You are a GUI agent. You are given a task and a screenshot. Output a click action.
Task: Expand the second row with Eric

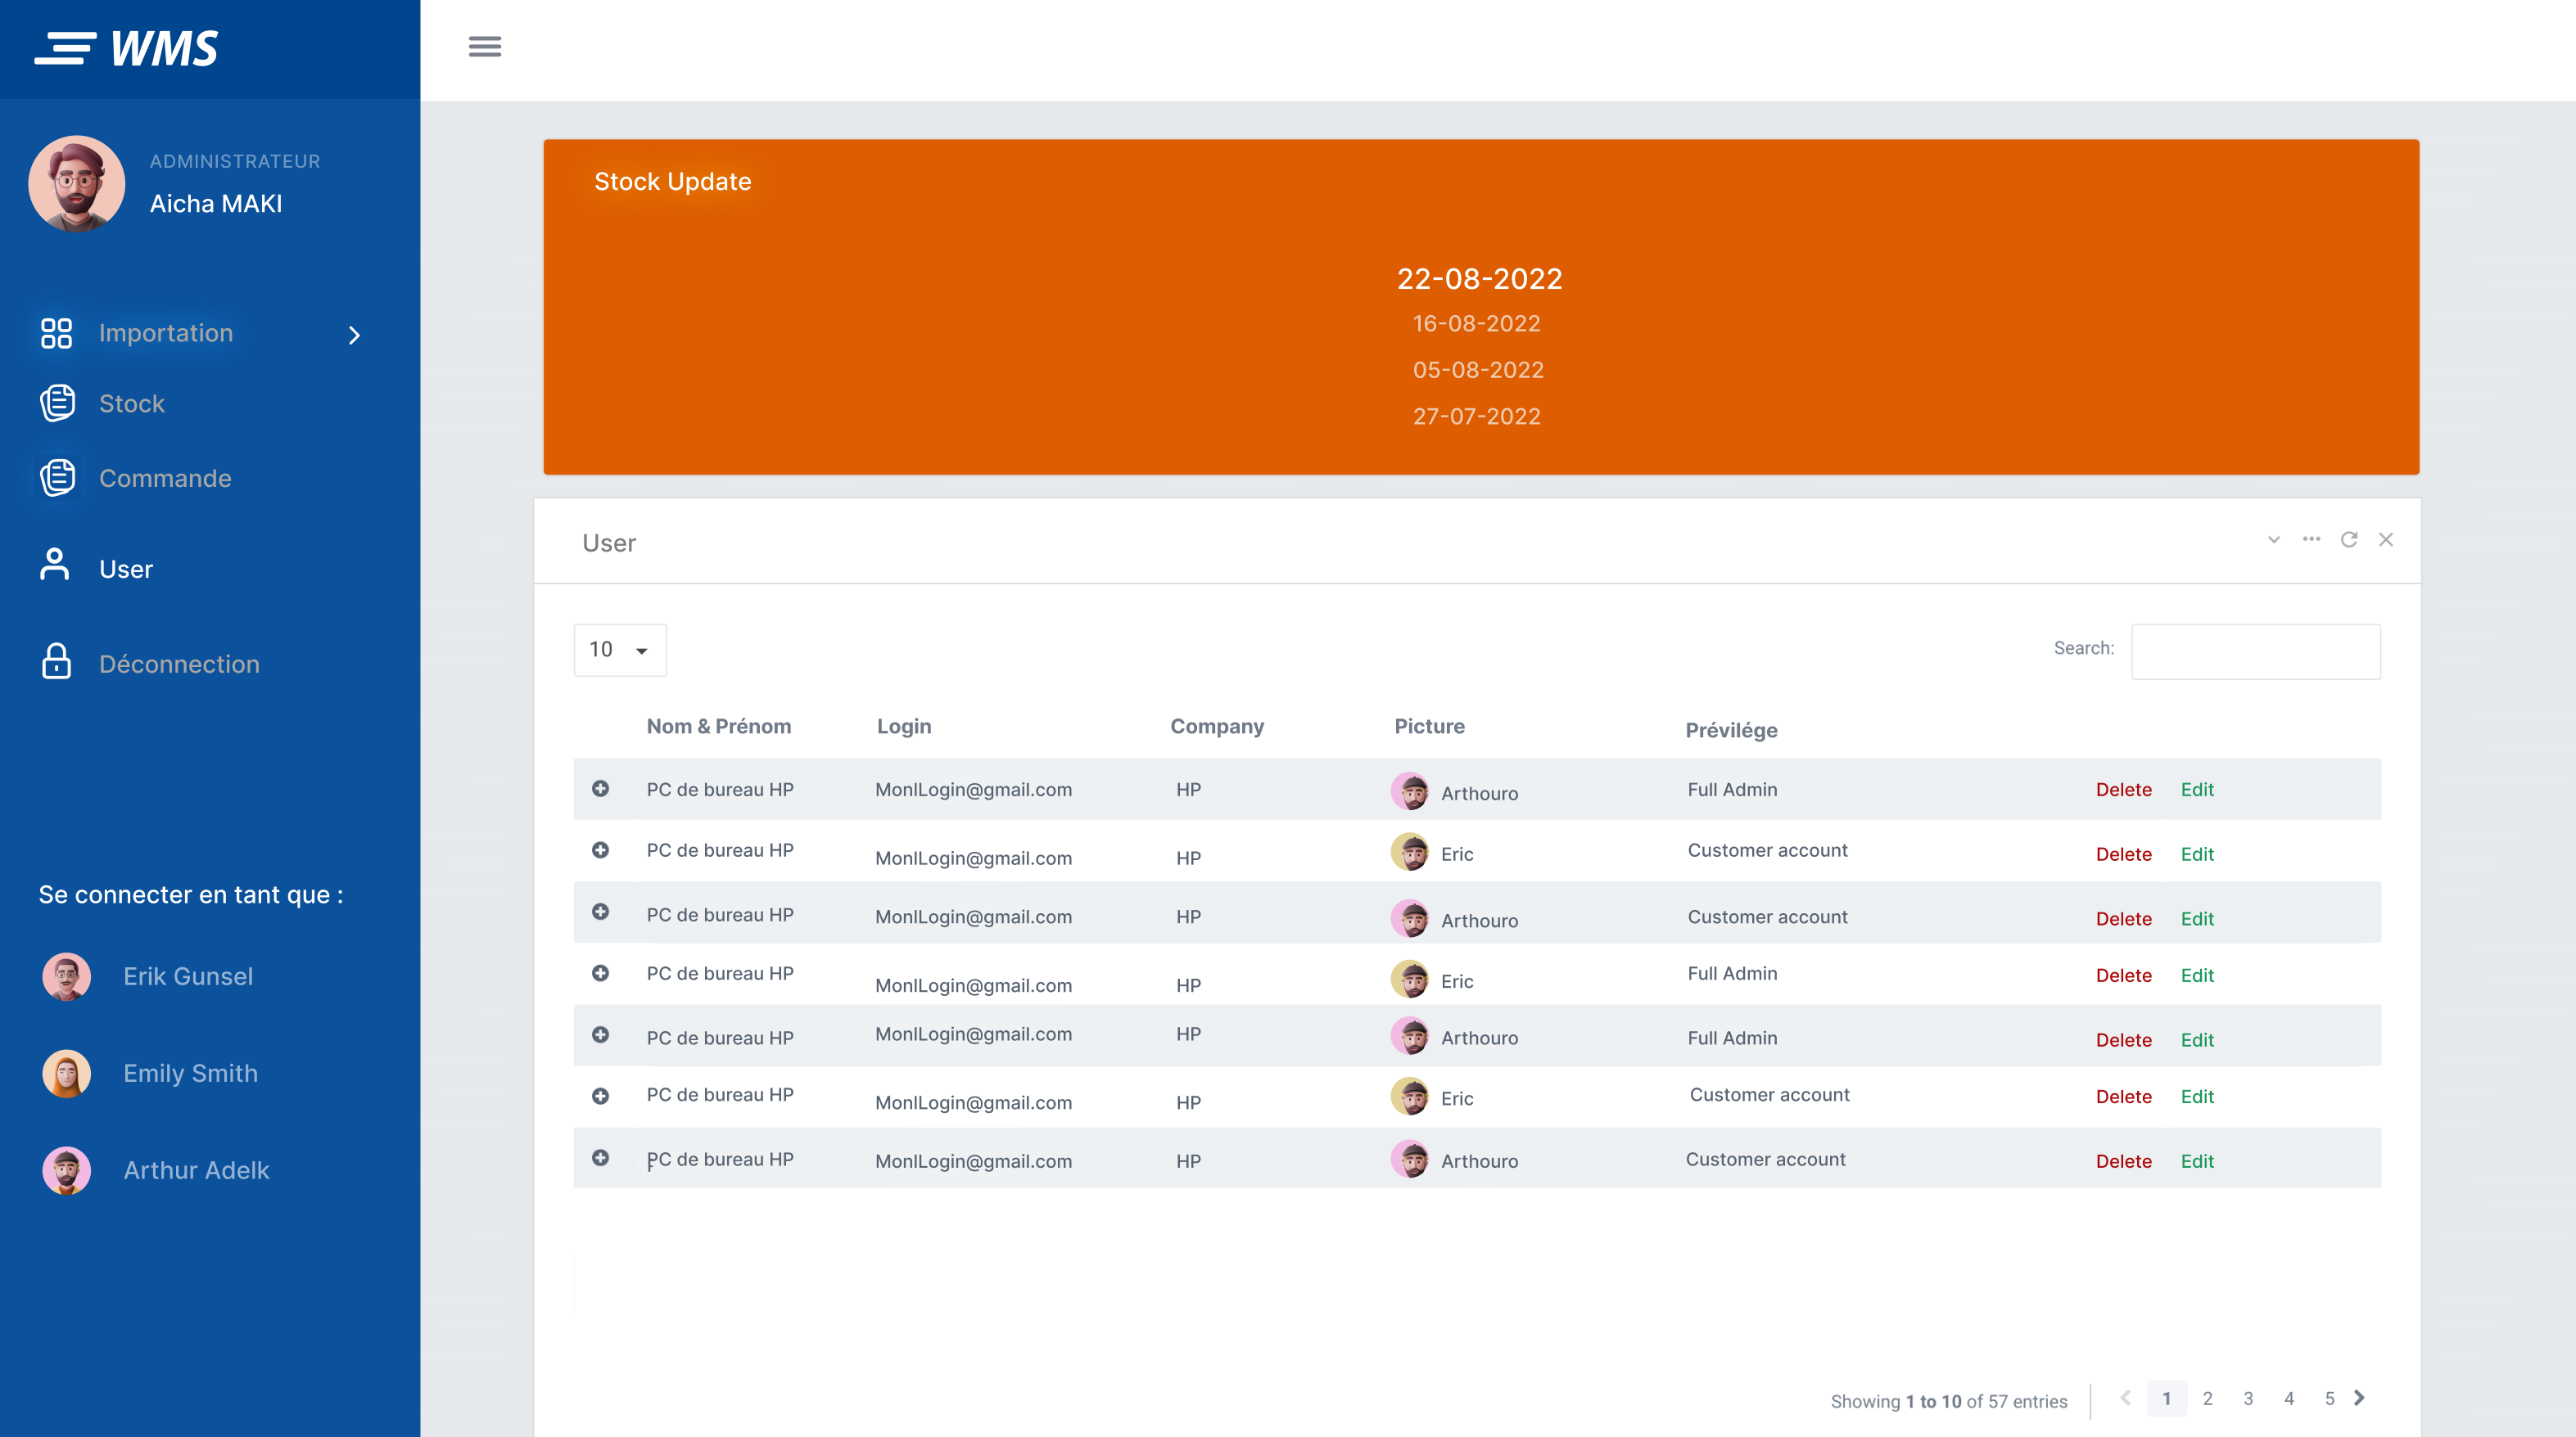(x=600, y=849)
